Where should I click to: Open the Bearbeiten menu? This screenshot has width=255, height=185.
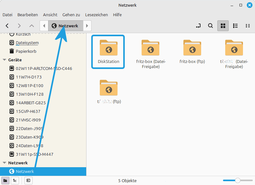[28, 15]
